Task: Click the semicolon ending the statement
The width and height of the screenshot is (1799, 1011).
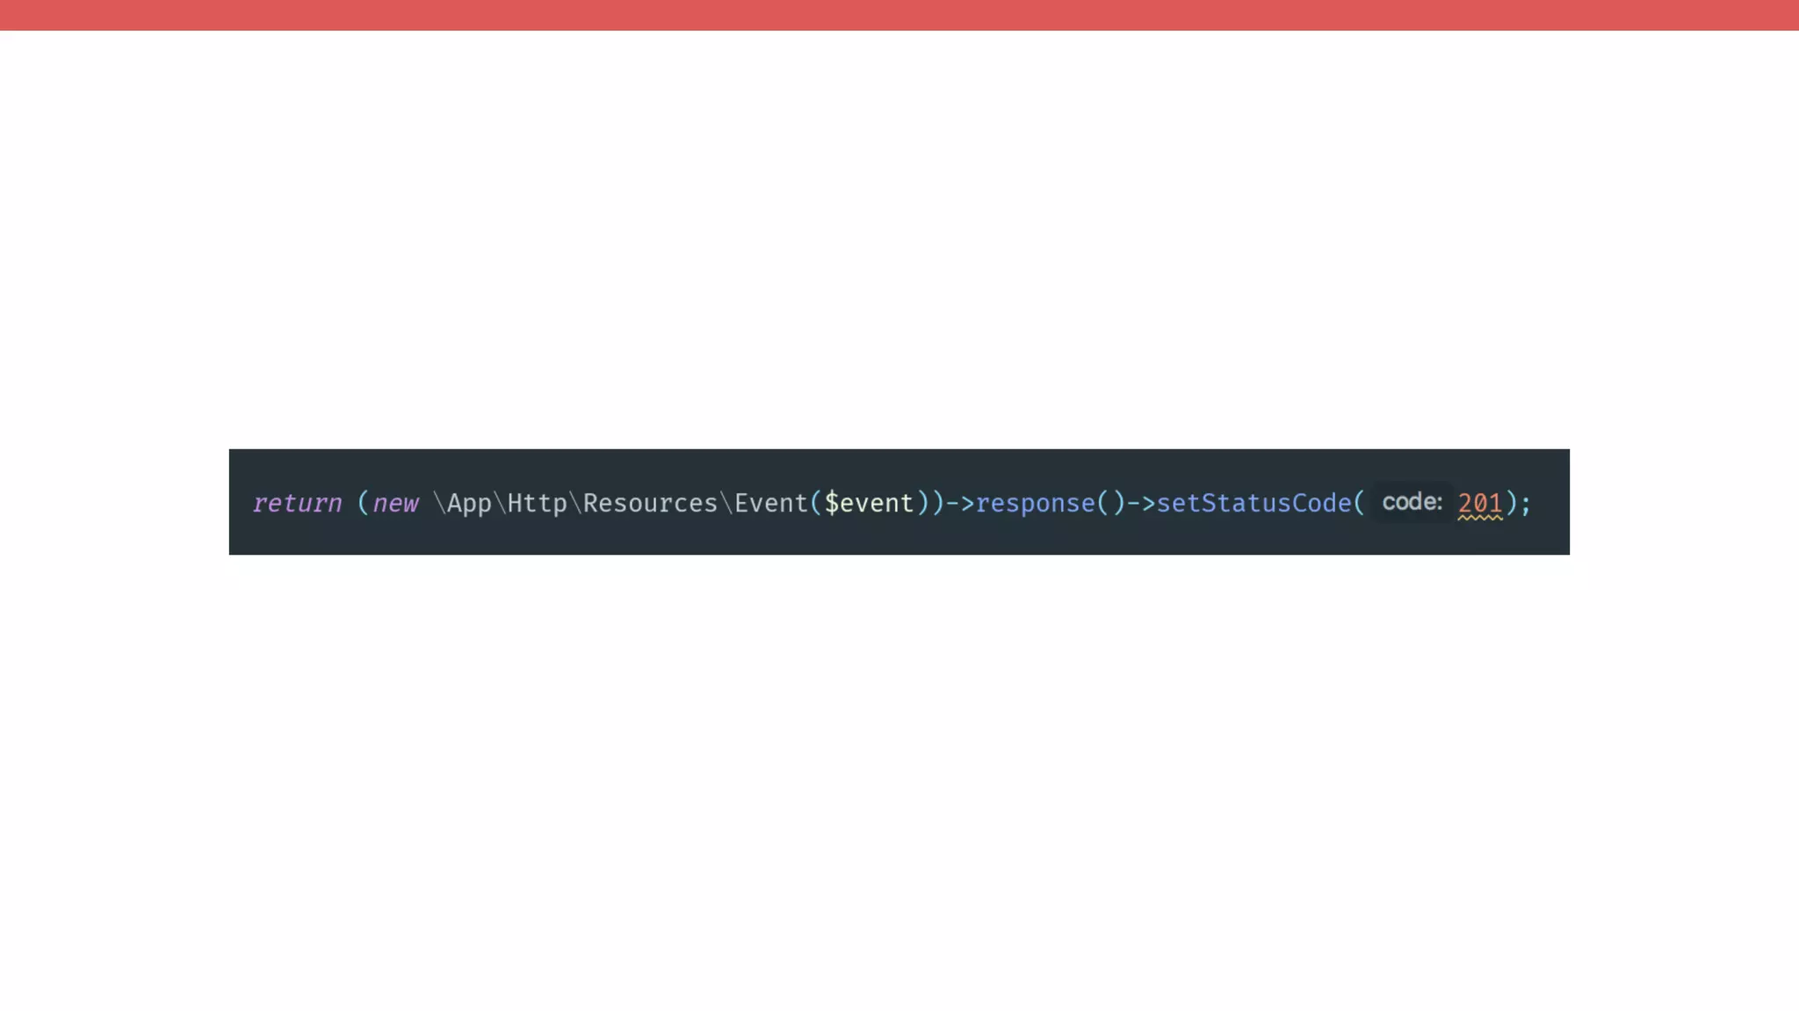Action: point(1527,504)
